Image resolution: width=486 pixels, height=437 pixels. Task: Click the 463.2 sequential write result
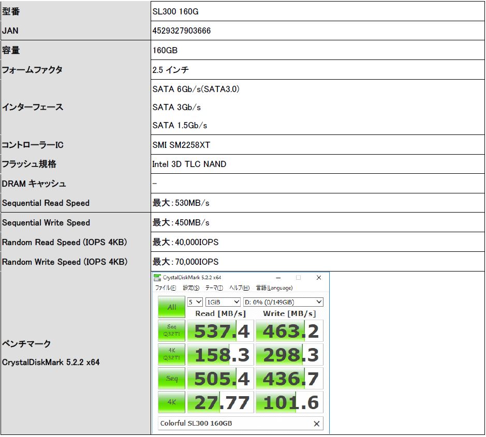[289, 331]
